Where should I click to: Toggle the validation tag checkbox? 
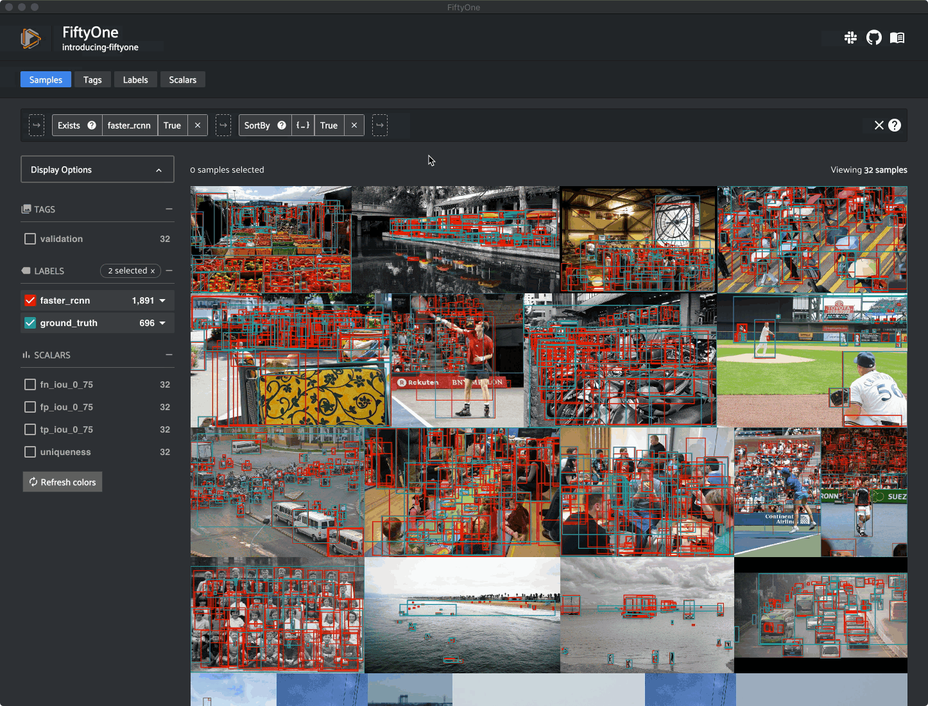pyautogui.click(x=30, y=239)
